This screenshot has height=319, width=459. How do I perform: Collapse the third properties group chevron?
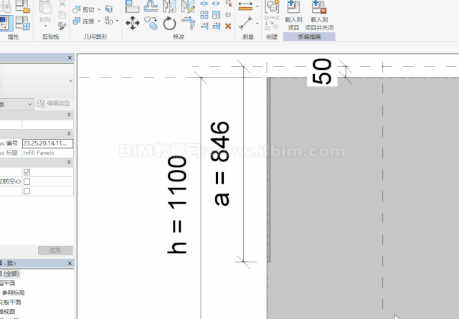(x=69, y=162)
